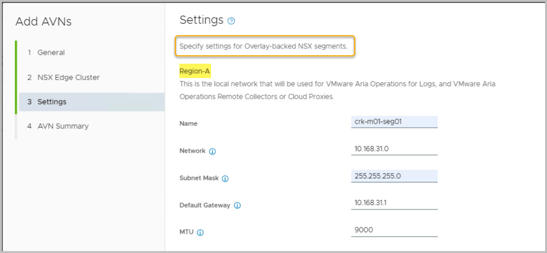Click the Overlay-backed NSX segments description text

[263, 46]
